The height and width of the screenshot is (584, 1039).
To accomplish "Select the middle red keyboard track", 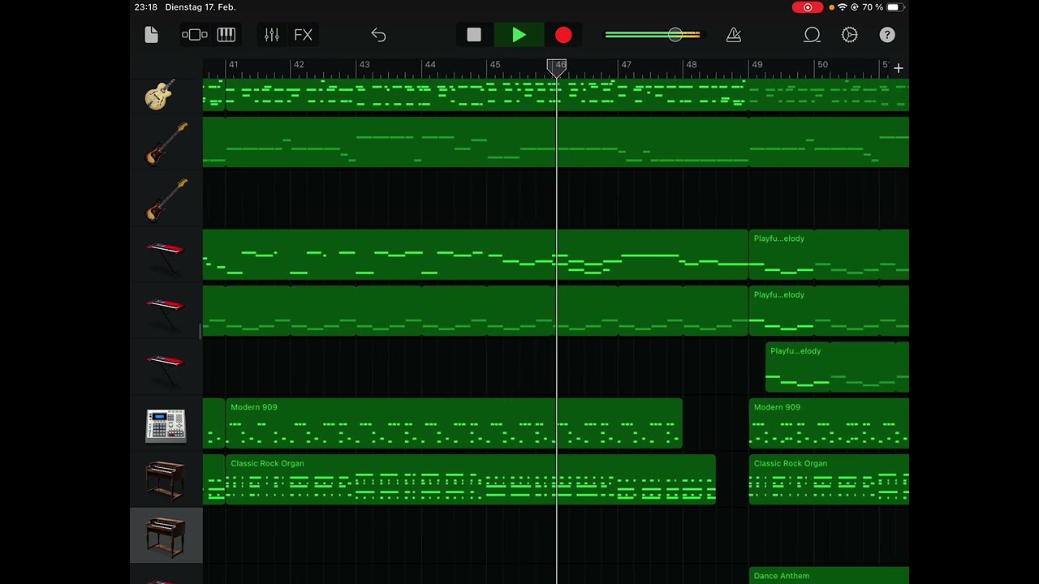I will point(166,311).
